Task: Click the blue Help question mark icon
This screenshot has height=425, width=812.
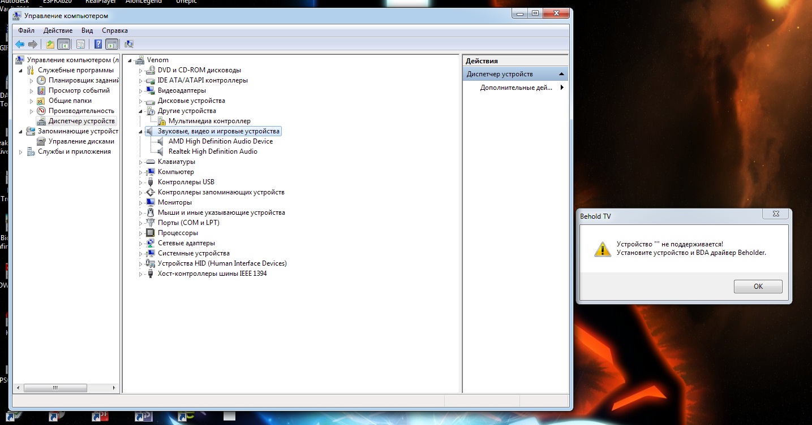Action: tap(98, 44)
